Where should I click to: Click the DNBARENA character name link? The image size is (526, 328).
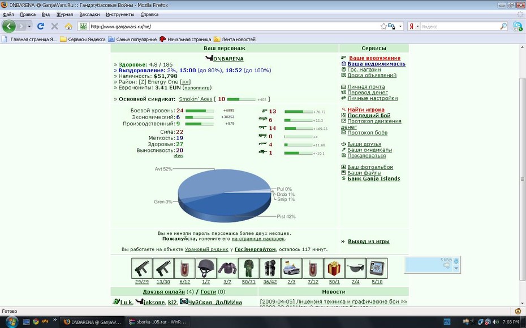point(228,59)
